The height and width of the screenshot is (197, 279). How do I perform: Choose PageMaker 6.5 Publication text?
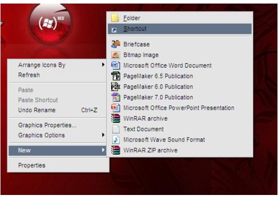[x=158, y=76]
